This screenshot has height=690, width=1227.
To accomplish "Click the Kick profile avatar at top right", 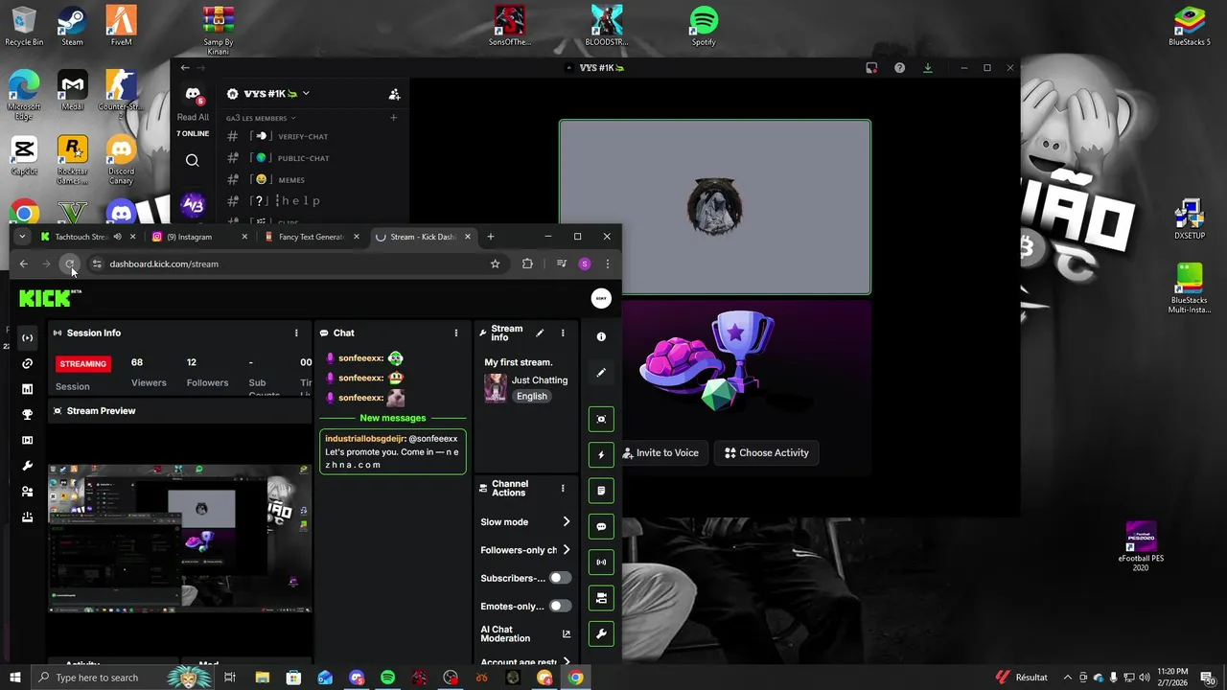I will click(601, 298).
